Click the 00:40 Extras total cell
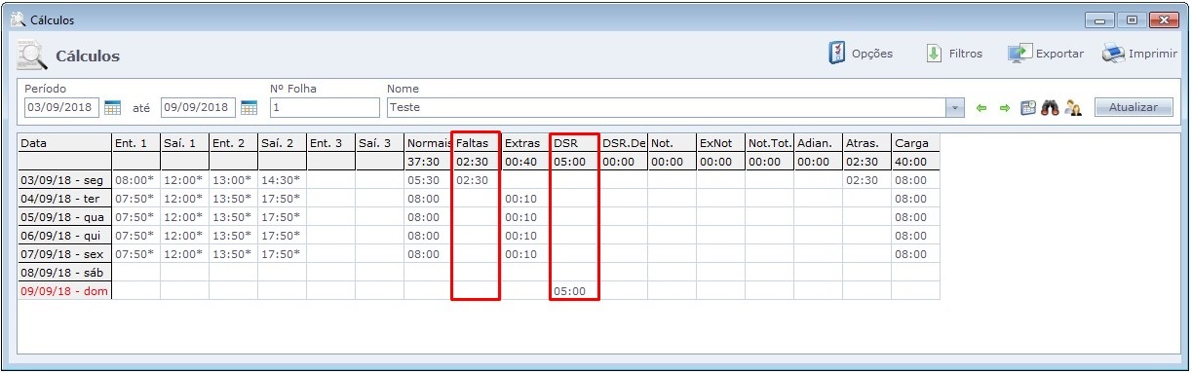The image size is (1192, 373). coord(525,162)
